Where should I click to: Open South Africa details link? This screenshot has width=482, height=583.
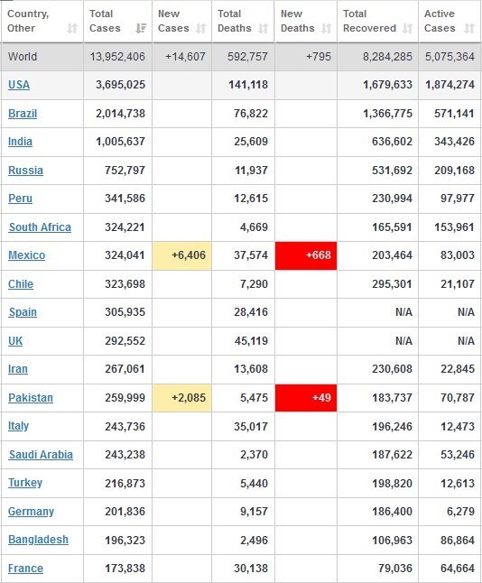coord(40,227)
